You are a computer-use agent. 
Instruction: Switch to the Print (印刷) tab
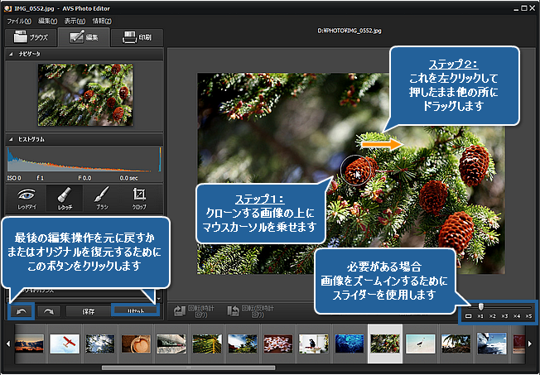138,37
